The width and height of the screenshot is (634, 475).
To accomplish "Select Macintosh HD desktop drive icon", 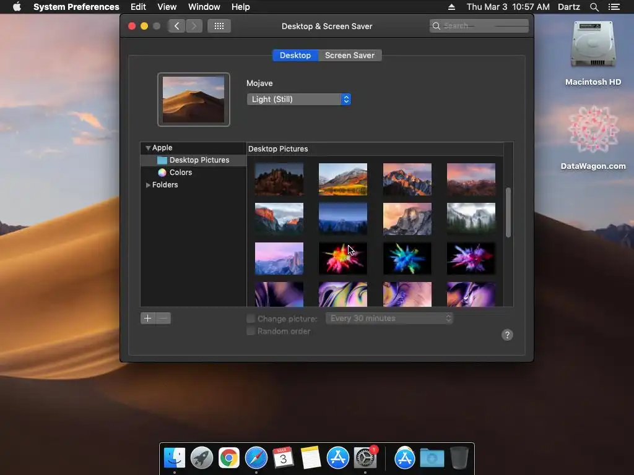I will 593,45.
